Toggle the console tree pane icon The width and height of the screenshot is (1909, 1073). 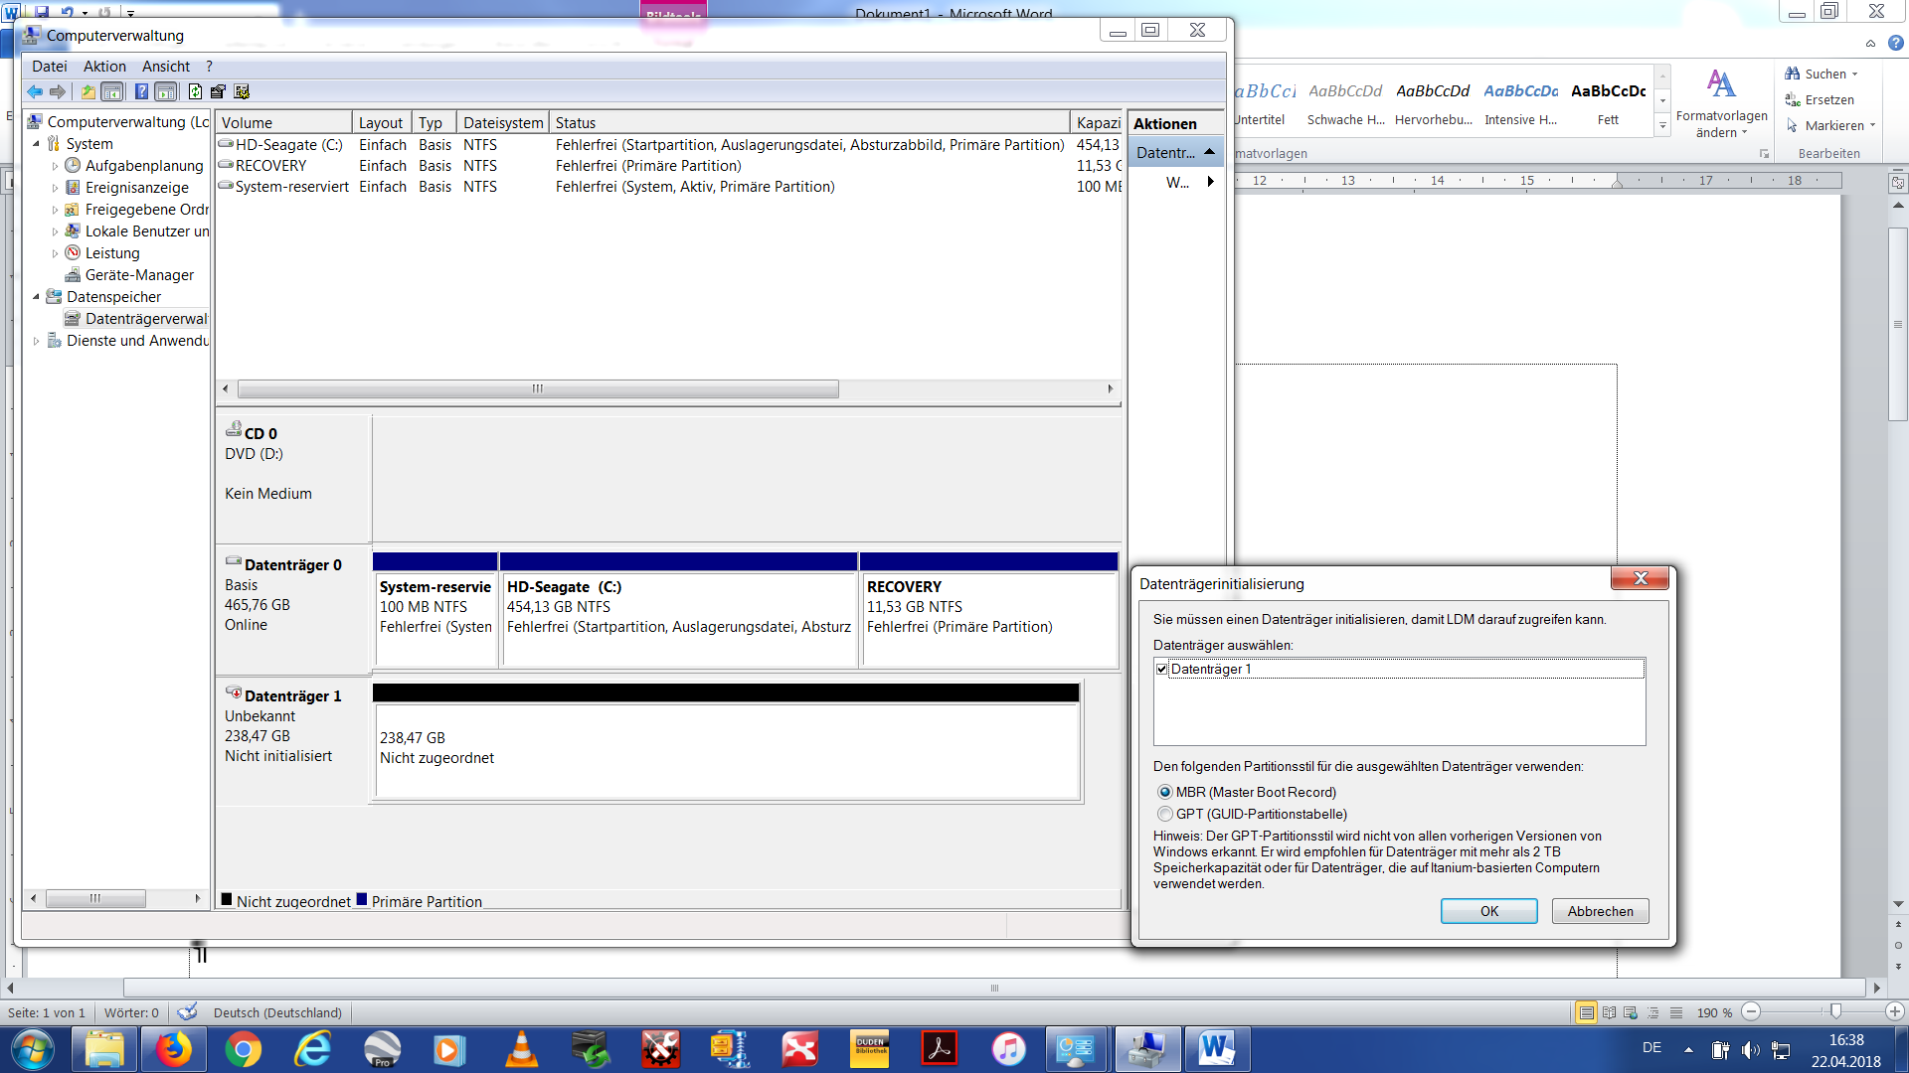coord(112,91)
